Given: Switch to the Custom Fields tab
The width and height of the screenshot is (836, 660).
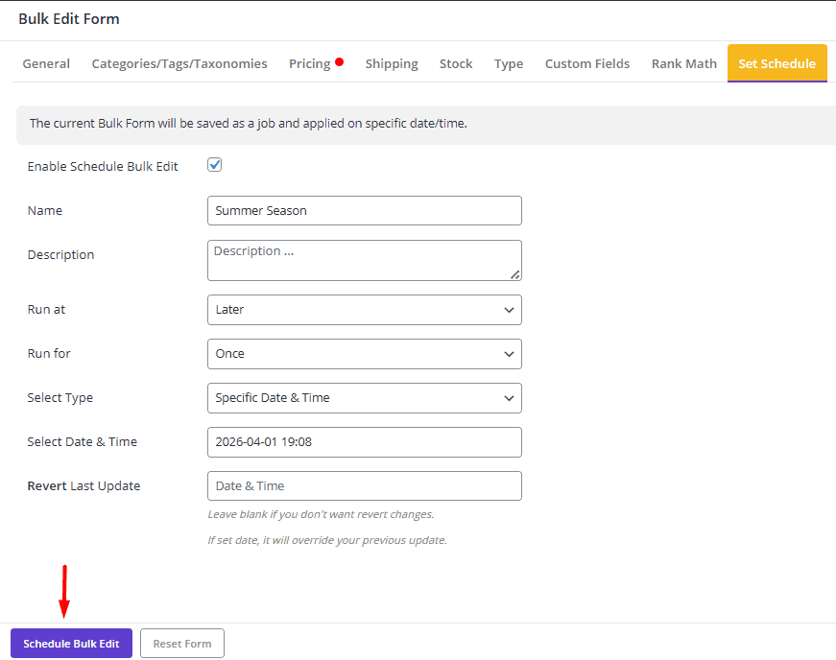Looking at the screenshot, I should (x=586, y=63).
